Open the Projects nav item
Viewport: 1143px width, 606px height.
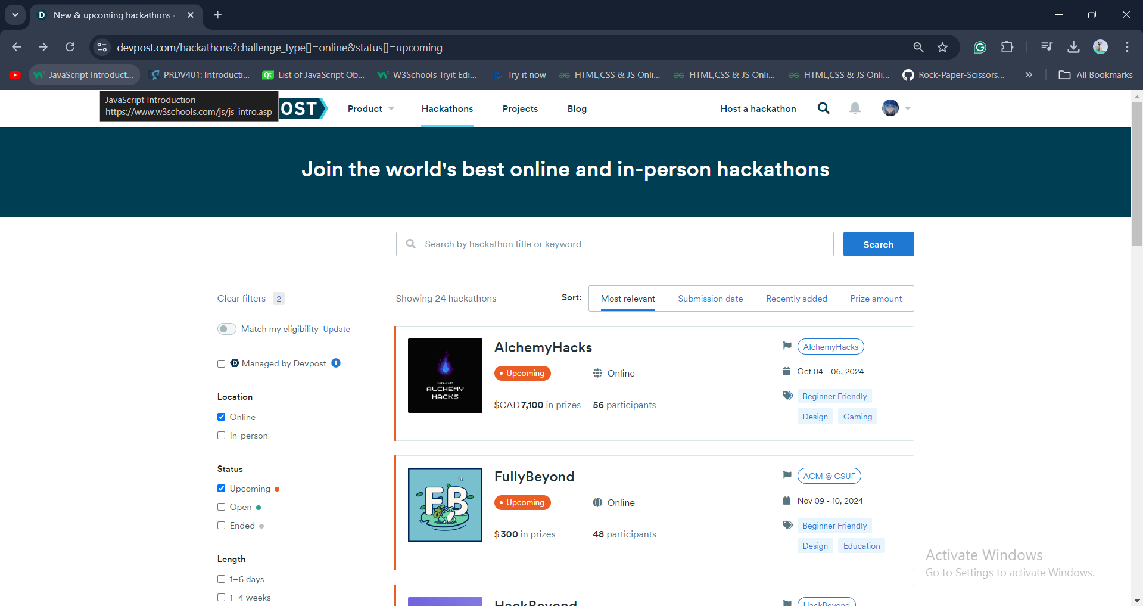[520, 108]
